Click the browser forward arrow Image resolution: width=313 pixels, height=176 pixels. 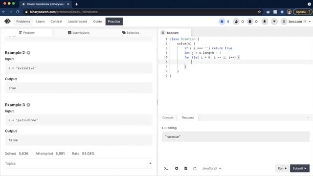click(x=11, y=12)
